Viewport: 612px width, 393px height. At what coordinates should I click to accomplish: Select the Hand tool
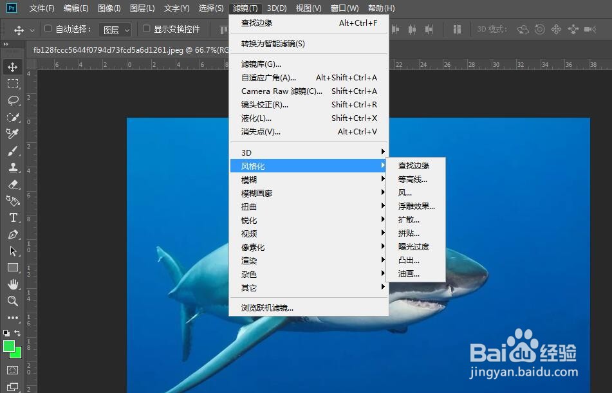14,284
